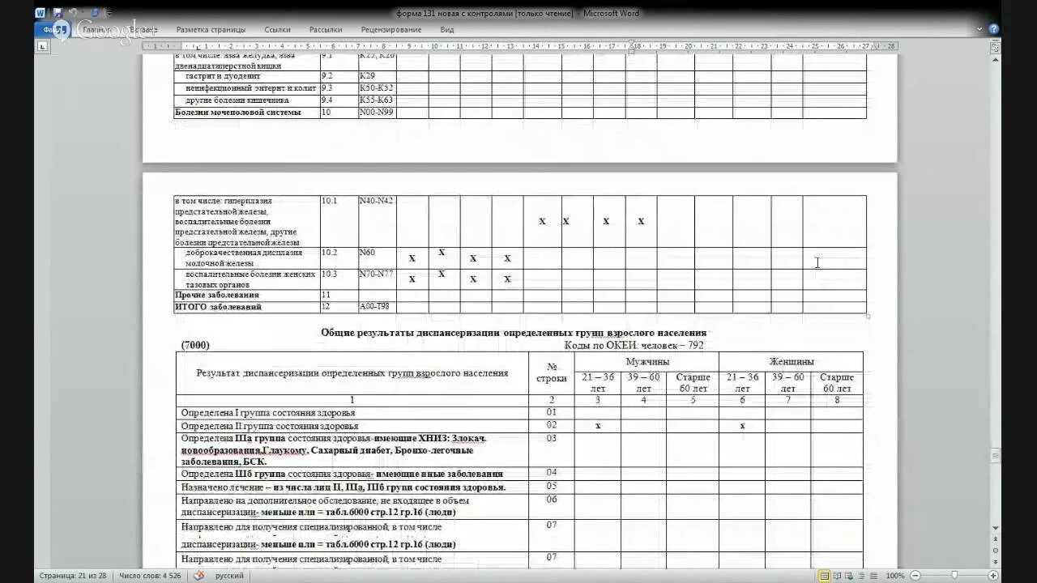
Task: Switch to Print Layout view
Action: 825,576
